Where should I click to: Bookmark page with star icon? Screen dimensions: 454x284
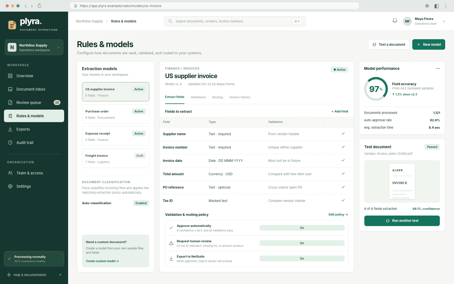coord(427,6)
